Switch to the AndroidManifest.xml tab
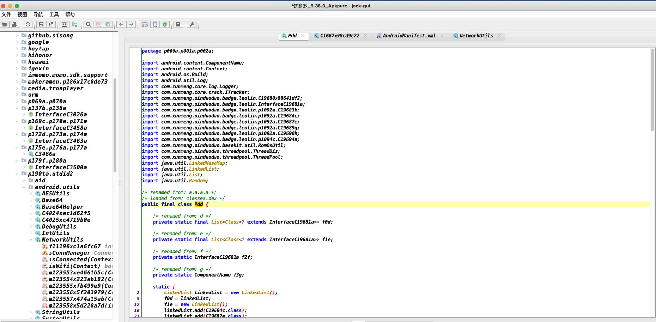Viewport: 656px width, 322px height. coord(409,36)
